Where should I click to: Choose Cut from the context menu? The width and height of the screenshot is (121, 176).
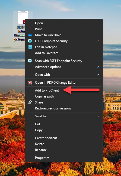[64, 124]
